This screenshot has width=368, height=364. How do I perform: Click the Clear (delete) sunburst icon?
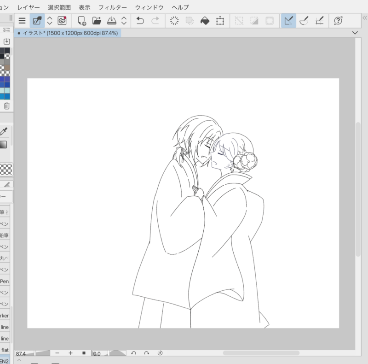[x=174, y=21]
